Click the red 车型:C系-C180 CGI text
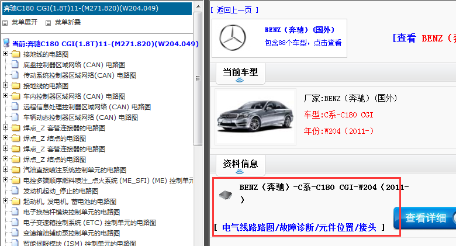This screenshot has width=456, height=246. [x=338, y=115]
